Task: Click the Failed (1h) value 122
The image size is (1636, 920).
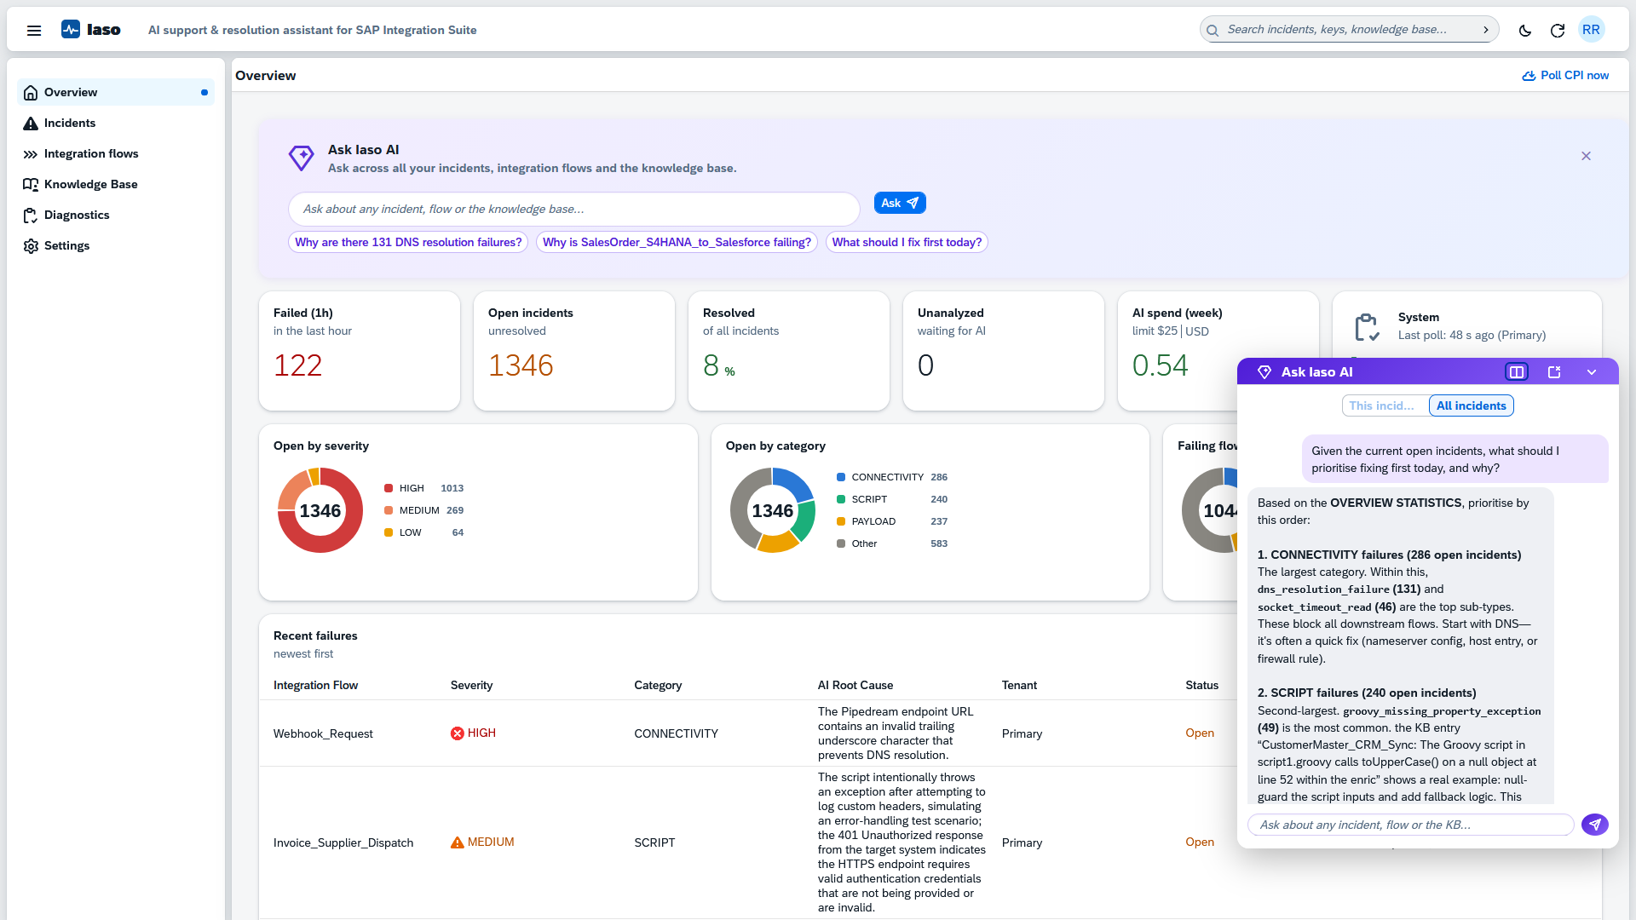Action: (x=297, y=365)
